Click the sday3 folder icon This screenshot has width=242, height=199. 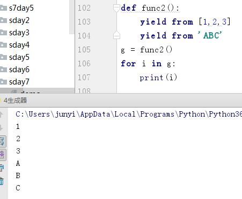tap(3, 33)
